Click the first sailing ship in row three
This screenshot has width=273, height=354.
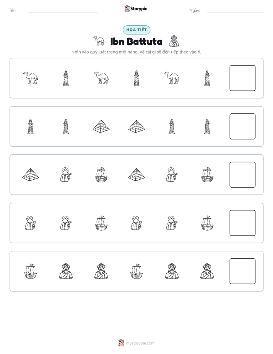click(x=101, y=175)
